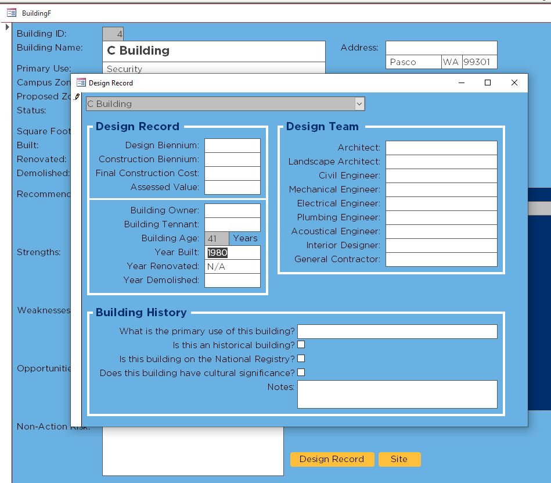
Task: Click the General Contractor field
Action: (x=441, y=259)
